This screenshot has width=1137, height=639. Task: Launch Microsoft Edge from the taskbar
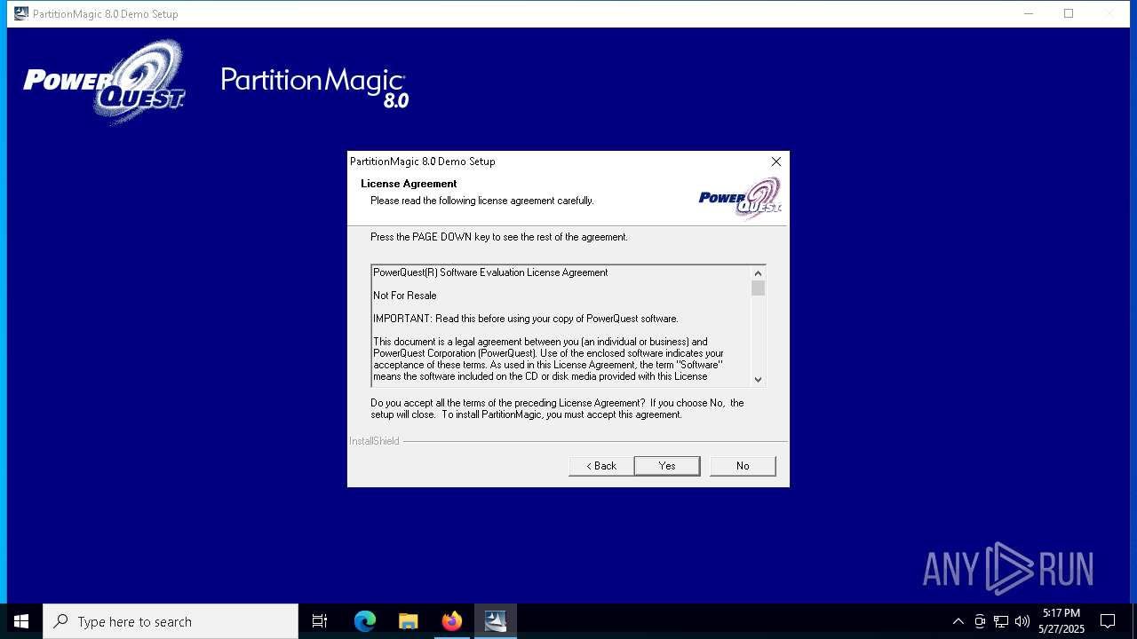point(365,621)
